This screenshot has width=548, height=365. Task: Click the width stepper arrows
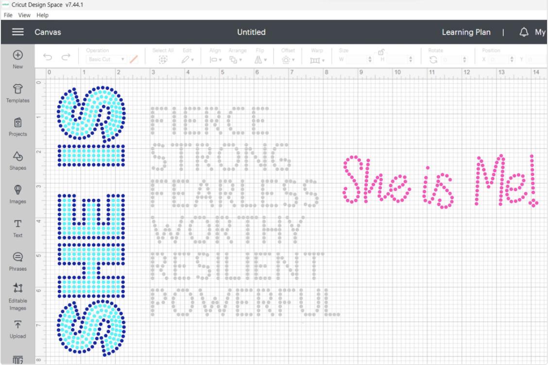pyautogui.click(x=370, y=59)
